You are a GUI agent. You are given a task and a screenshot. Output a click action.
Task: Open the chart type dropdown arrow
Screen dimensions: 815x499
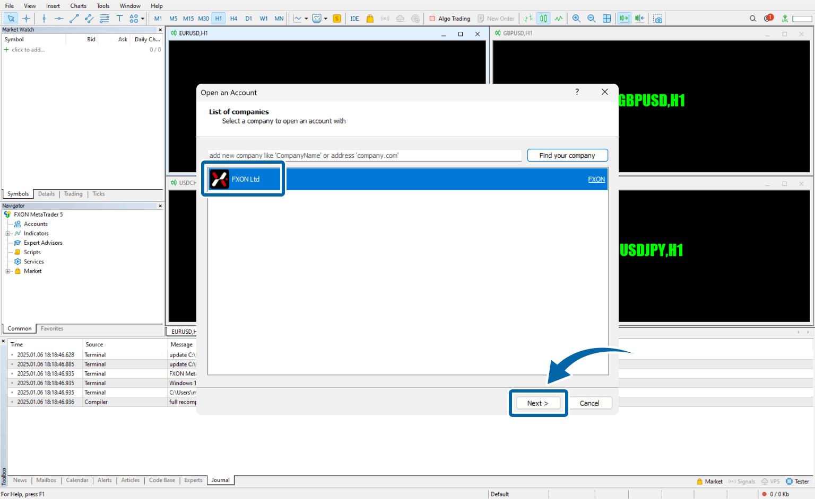tap(306, 19)
